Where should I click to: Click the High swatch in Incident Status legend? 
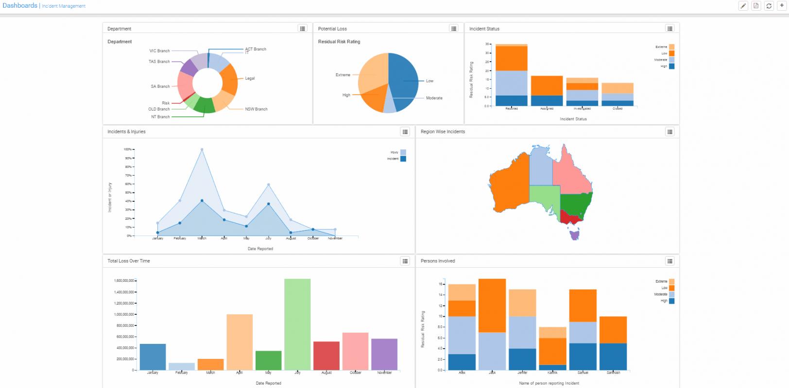[672, 66]
